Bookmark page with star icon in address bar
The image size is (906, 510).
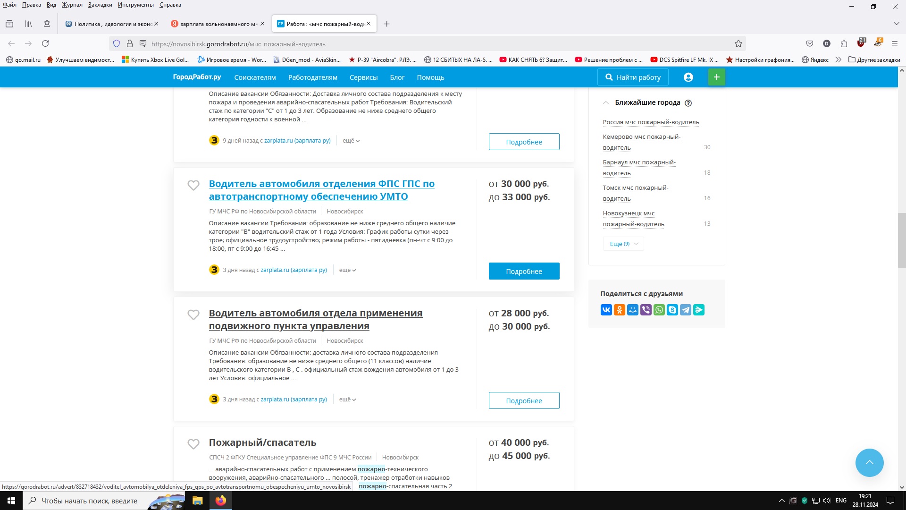coord(738,44)
